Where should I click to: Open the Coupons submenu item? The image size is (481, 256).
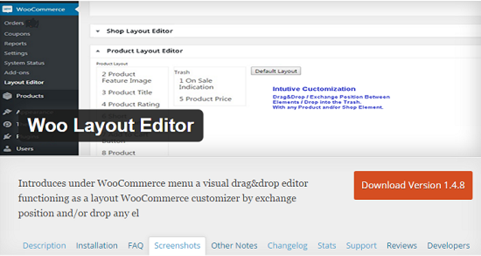pyautogui.click(x=17, y=34)
